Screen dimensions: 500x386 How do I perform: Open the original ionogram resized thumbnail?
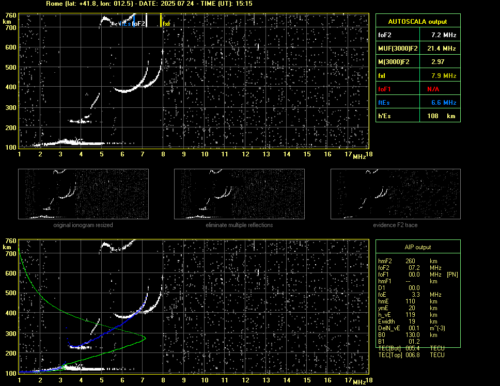point(83,194)
